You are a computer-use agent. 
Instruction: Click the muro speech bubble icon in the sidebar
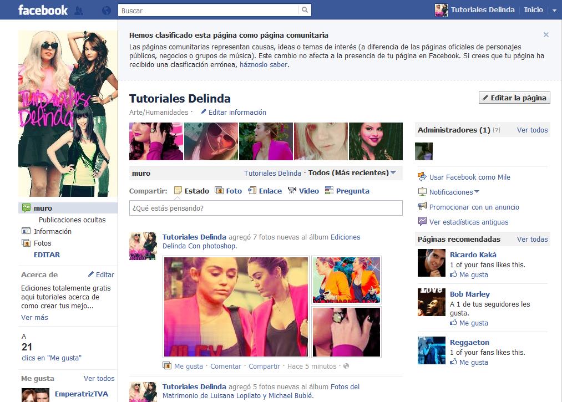coord(26,208)
